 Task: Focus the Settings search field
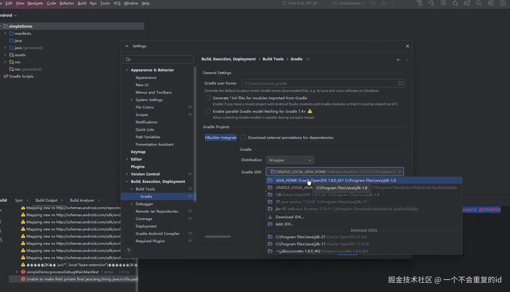[159, 59]
